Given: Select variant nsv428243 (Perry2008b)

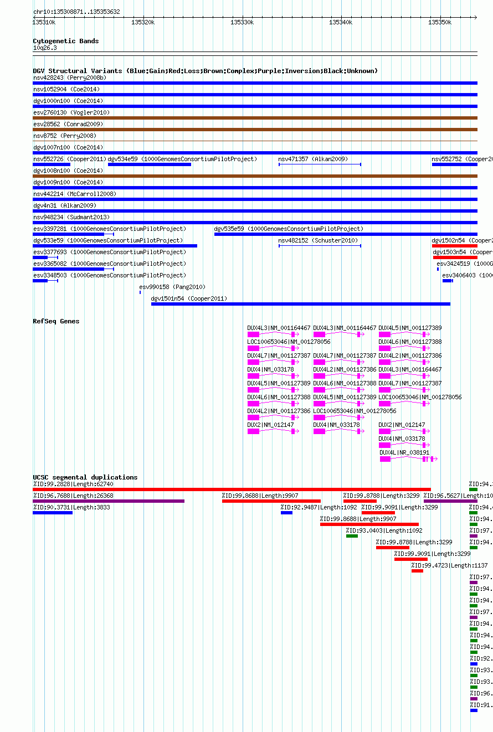Looking at the screenshot, I should click(x=70, y=78).
